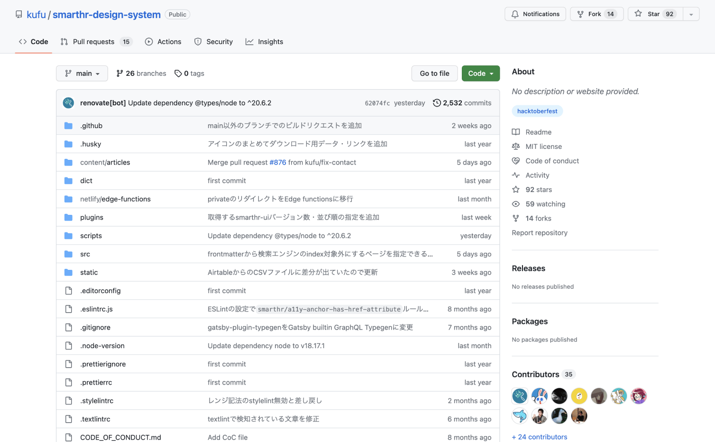Click the .textlintrc file icon

click(x=68, y=419)
